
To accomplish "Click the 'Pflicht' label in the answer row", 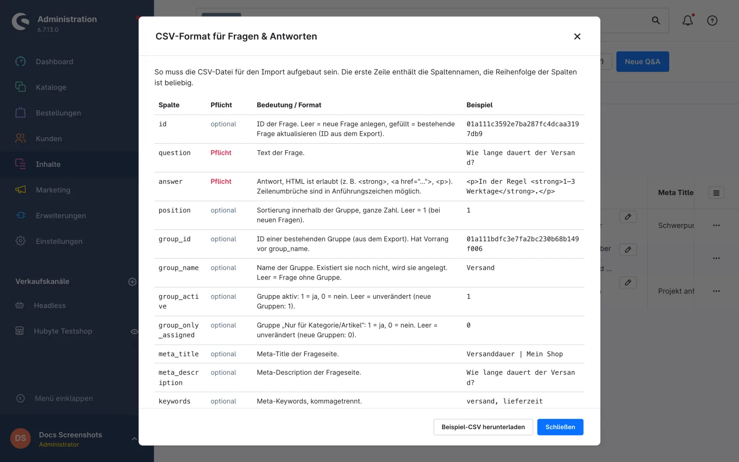I will click(221, 182).
